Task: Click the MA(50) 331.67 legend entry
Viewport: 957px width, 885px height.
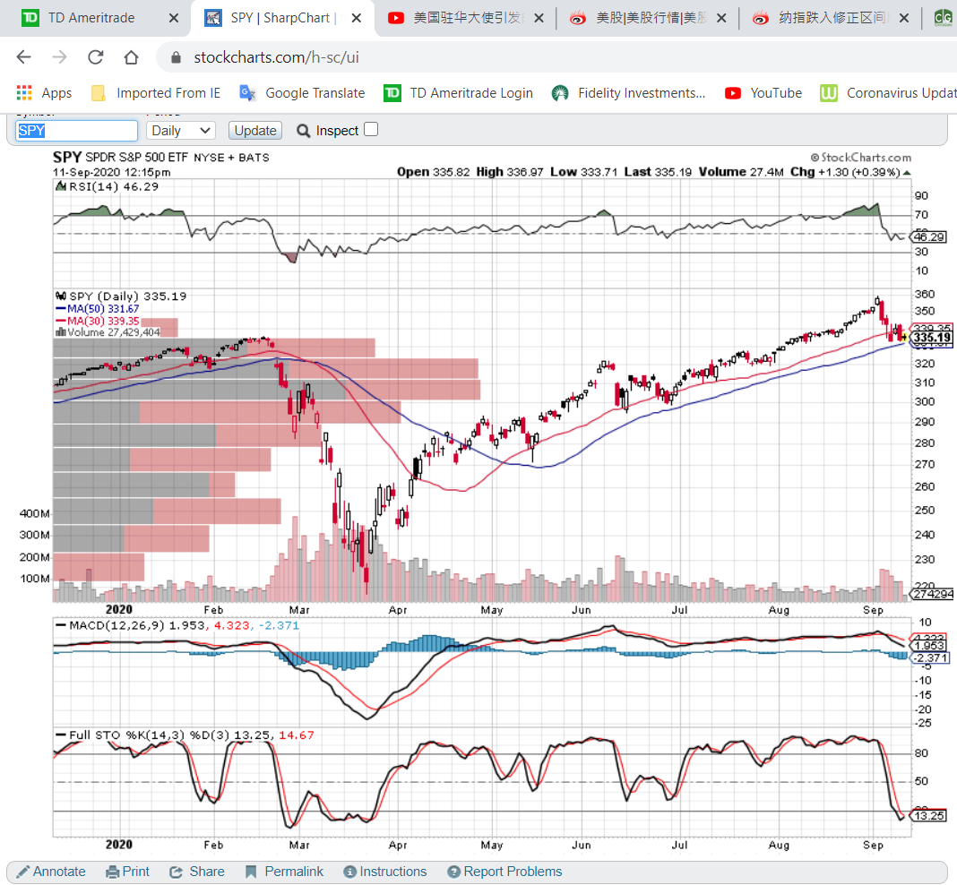Action: click(x=98, y=309)
